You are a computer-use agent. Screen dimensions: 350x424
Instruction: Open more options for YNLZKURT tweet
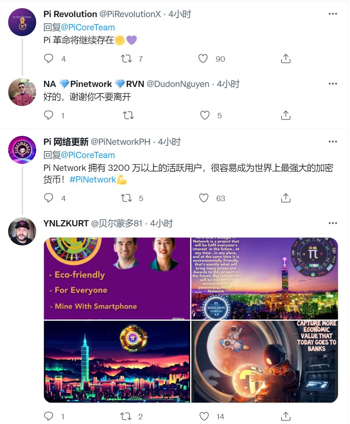pos(332,223)
